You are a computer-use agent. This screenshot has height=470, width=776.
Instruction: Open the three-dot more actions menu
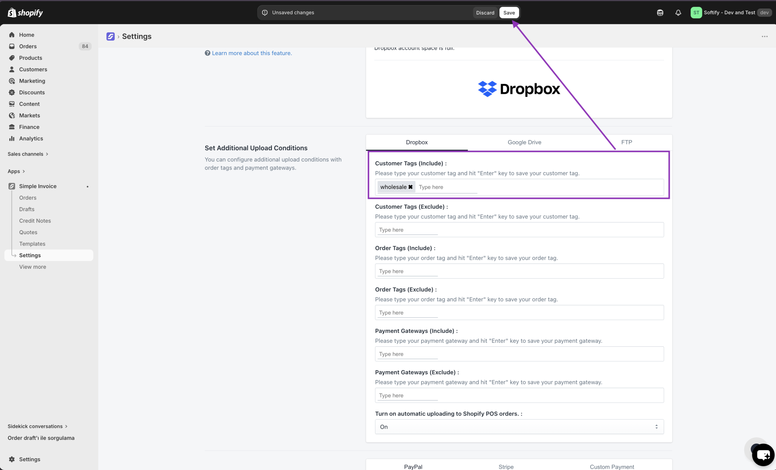tap(764, 37)
